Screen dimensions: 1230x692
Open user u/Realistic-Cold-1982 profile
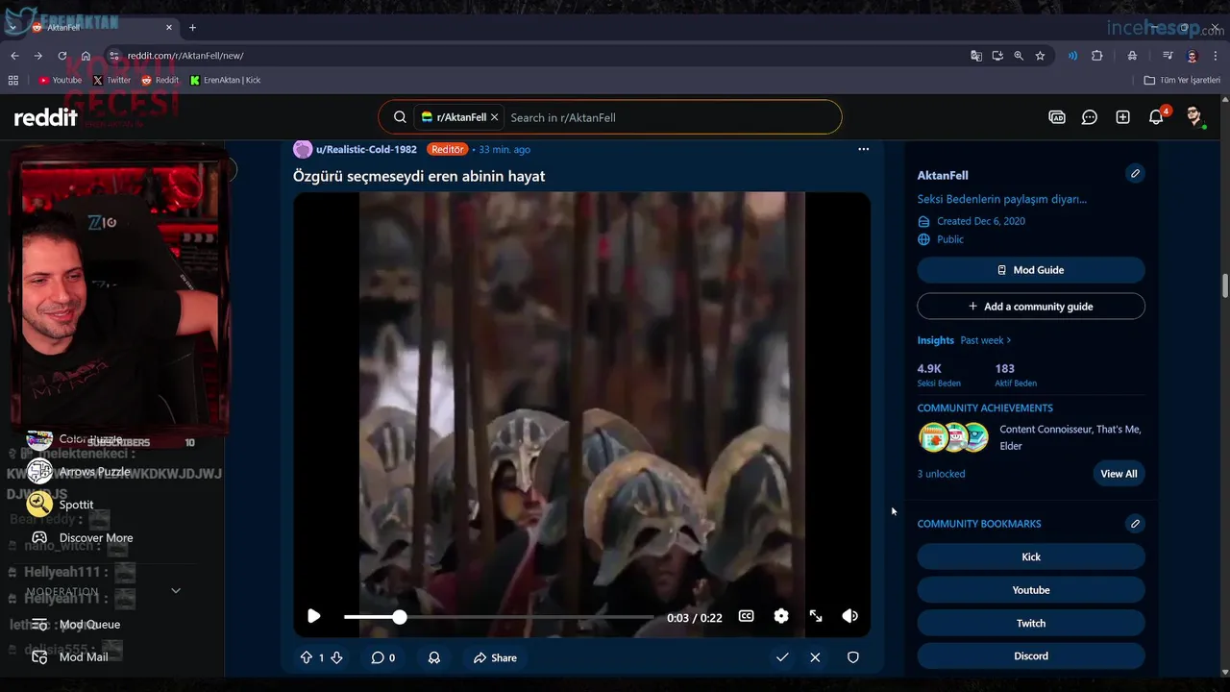(x=366, y=149)
